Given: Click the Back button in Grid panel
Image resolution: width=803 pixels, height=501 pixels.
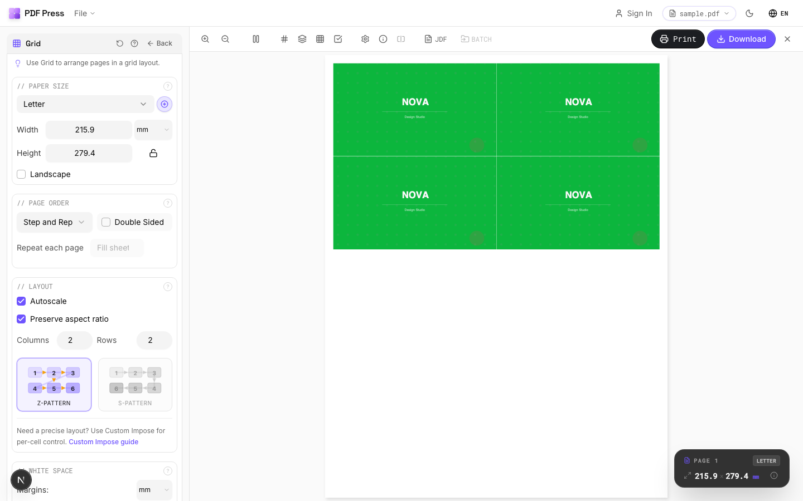Looking at the screenshot, I should tap(159, 43).
